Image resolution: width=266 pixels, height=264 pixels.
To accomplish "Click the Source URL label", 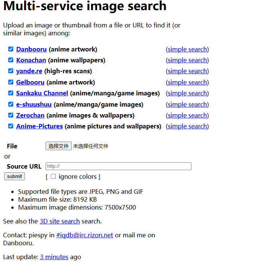I will point(24,166).
